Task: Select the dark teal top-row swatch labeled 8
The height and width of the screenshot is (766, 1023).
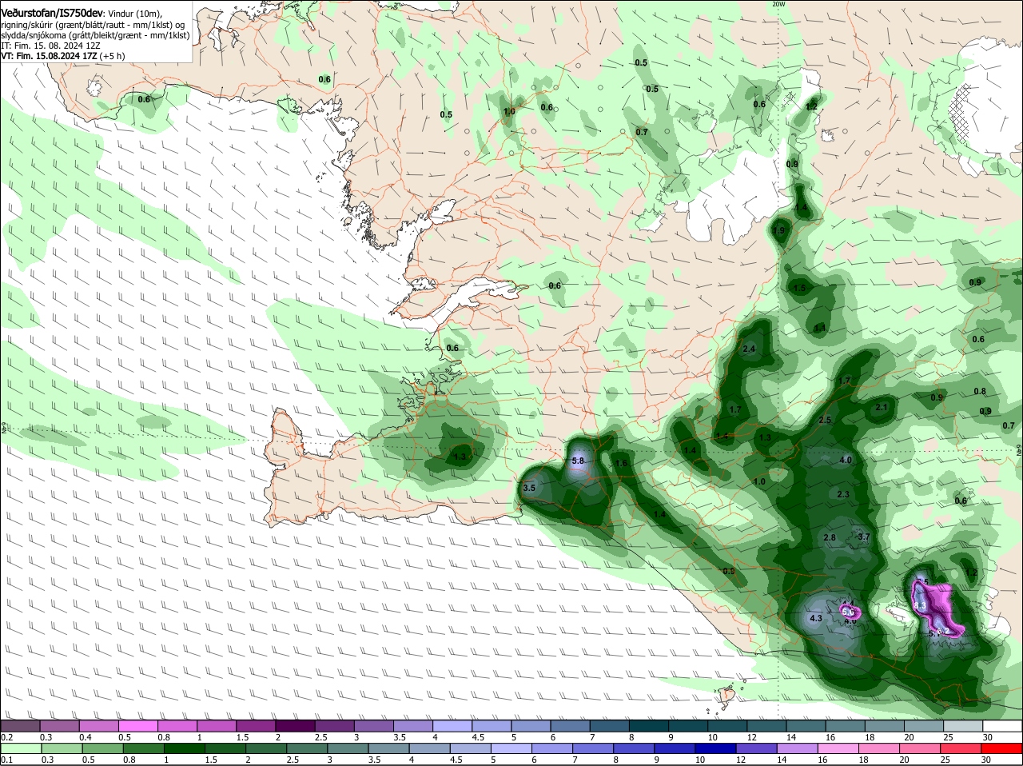Action: [649, 726]
